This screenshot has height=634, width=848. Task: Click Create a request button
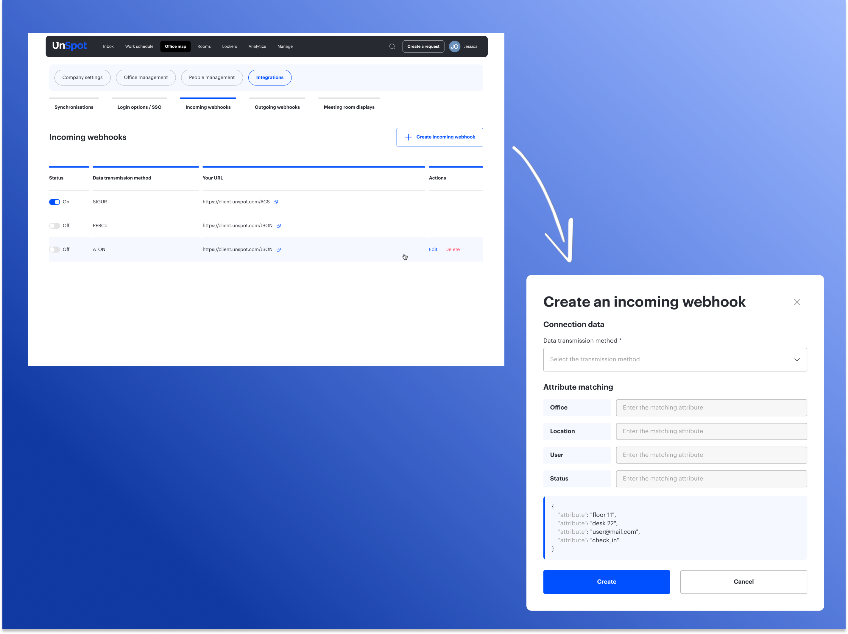tap(423, 46)
